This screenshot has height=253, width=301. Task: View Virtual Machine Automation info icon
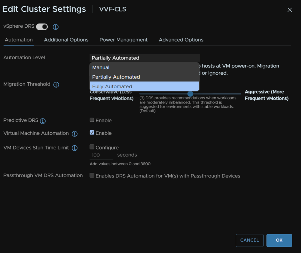pyautogui.click(x=75, y=134)
